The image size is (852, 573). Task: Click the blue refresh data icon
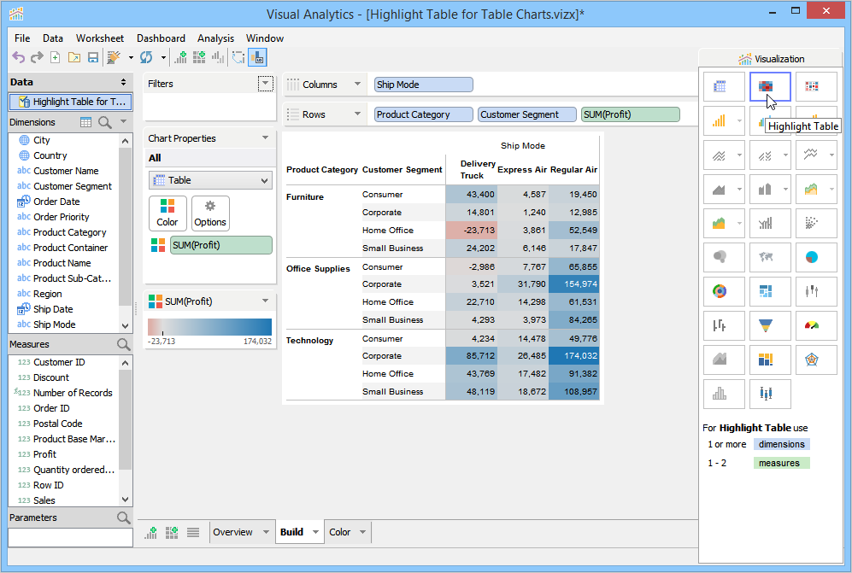(146, 57)
